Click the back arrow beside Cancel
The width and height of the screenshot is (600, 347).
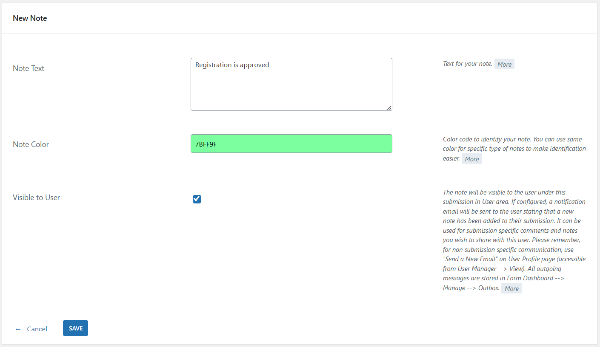tap(18, 329)
